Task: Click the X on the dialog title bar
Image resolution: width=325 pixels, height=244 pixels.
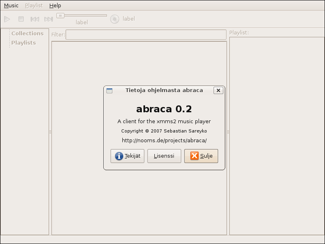Action: (218, 90)
